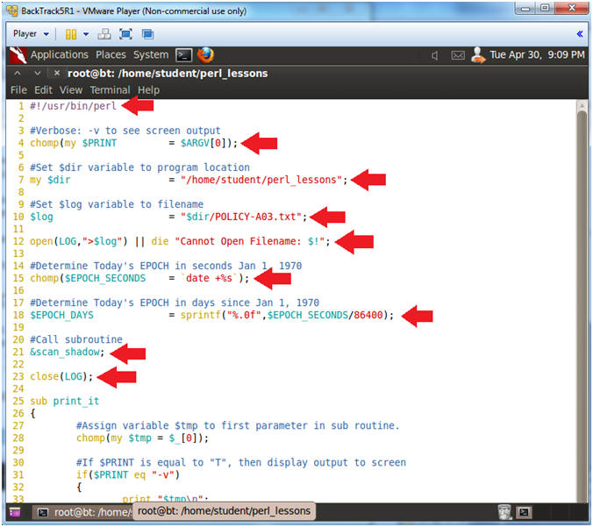The height and width of the screenshot is (527, 593).
Task: Click the open(LOG,">$log") statement
Action: 79,241
